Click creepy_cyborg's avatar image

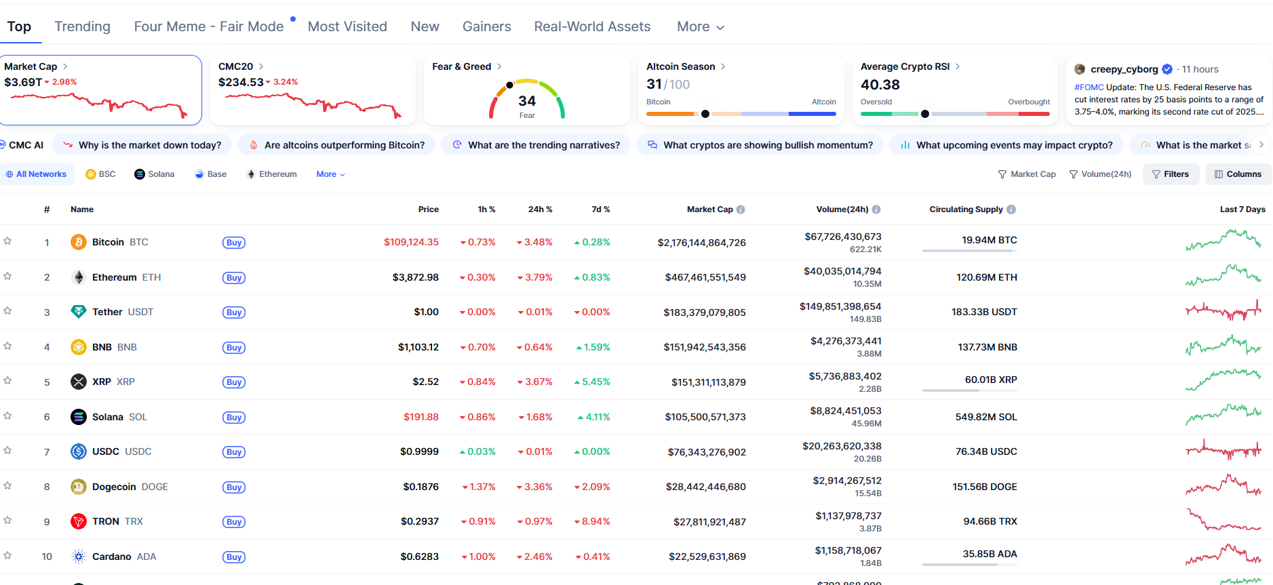pos(1080,69)
